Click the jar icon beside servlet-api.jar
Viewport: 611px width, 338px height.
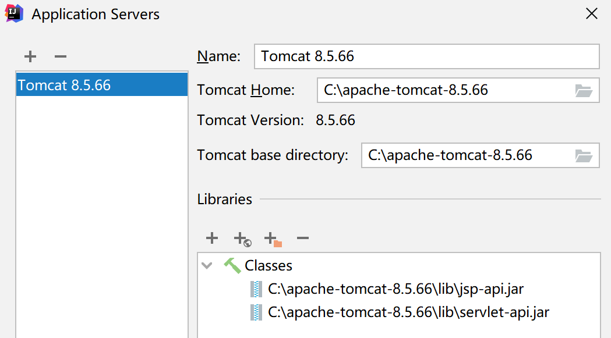[256, 312]
